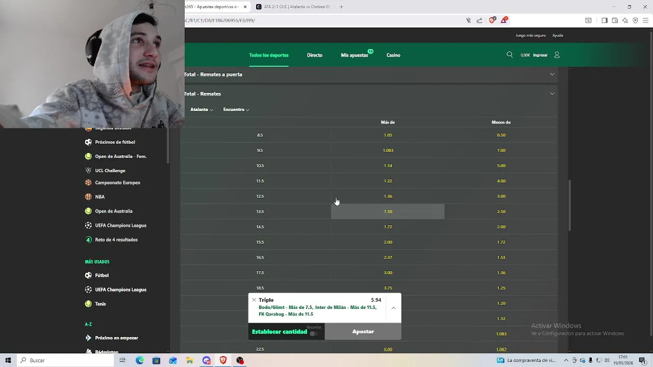
Task: Remove the Triple bet with X icon
Action: point(254,300)
